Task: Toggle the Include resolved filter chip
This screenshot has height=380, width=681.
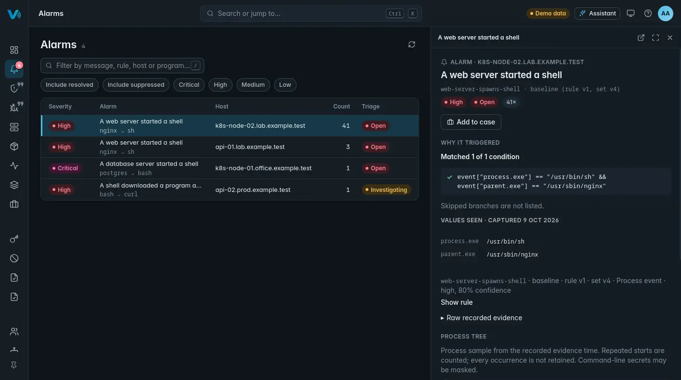Action: [x=69, y=85]
